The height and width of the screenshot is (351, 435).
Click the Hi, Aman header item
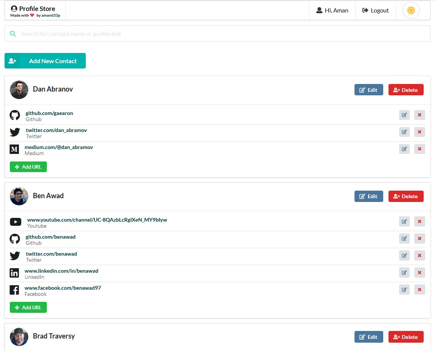point(332,10)
